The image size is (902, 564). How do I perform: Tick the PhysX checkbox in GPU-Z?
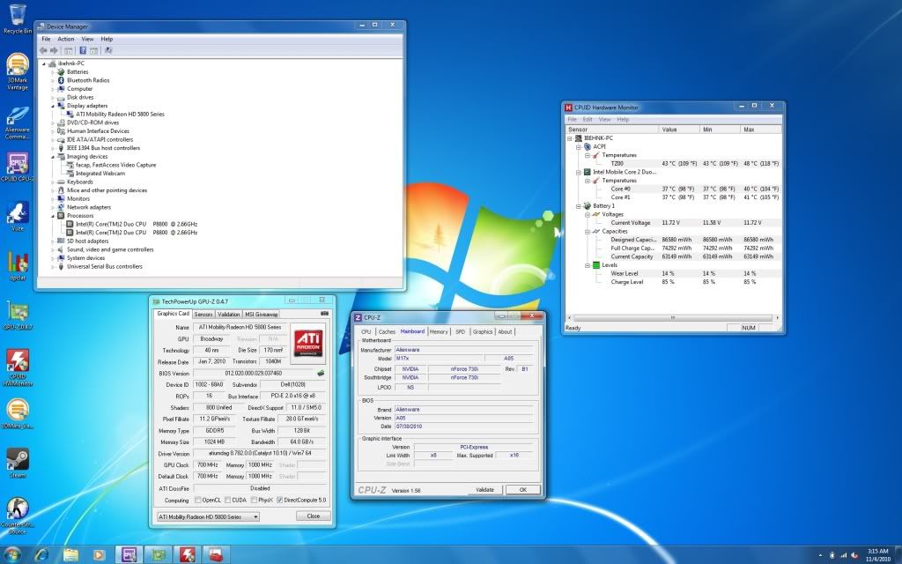(254, 501)
